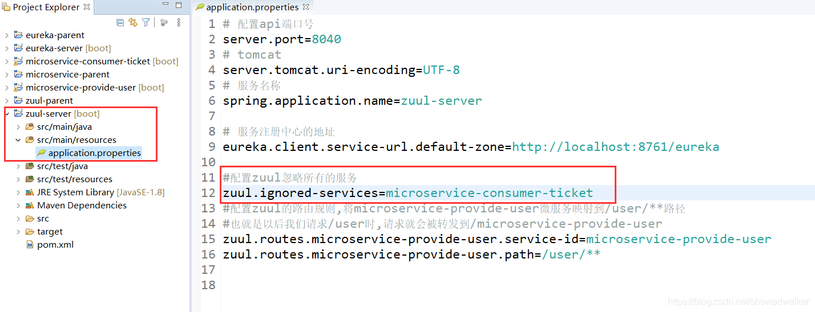Click the eureka-parent project icon
The height and width of the screenshot is (312, 815).
[18, 35]
